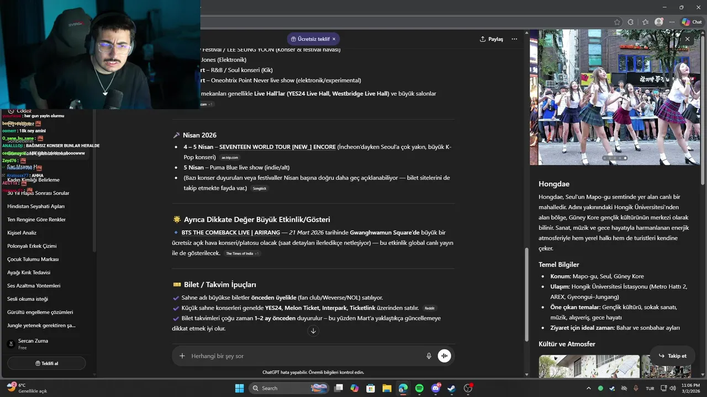Dismiss the Ücretsiz teklif banner
This screenshot has width=707, height=397.
334,39
